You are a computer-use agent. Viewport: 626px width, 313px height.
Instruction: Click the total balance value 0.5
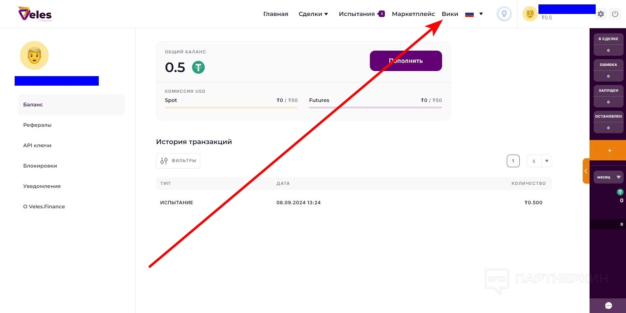pyautogui.click(x=175, y=67)
